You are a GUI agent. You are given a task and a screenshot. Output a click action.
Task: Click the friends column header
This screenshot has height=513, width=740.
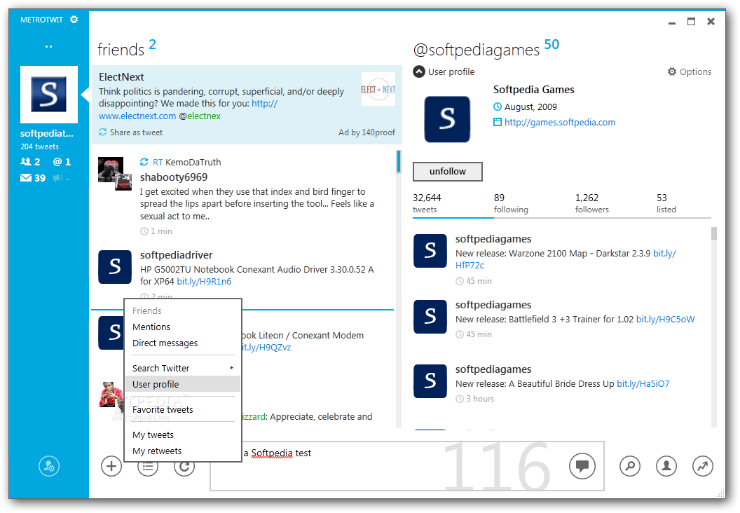click(121, 49)
